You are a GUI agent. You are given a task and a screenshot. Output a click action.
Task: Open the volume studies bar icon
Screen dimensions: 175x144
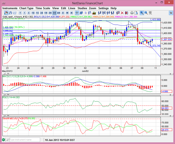point(94,13)
